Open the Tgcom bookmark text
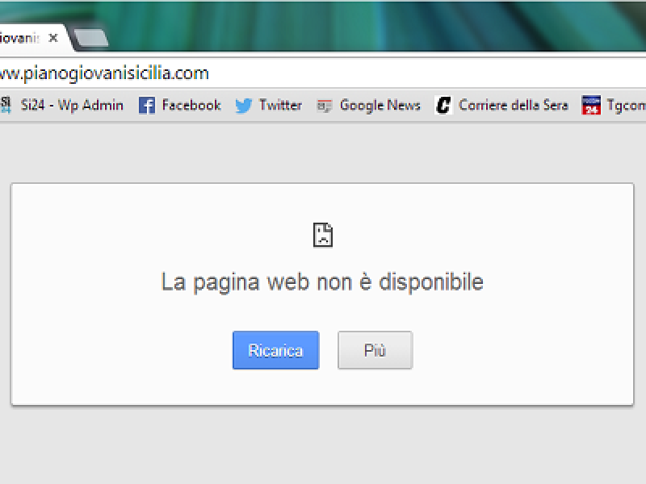 click(x=626, y=105)
